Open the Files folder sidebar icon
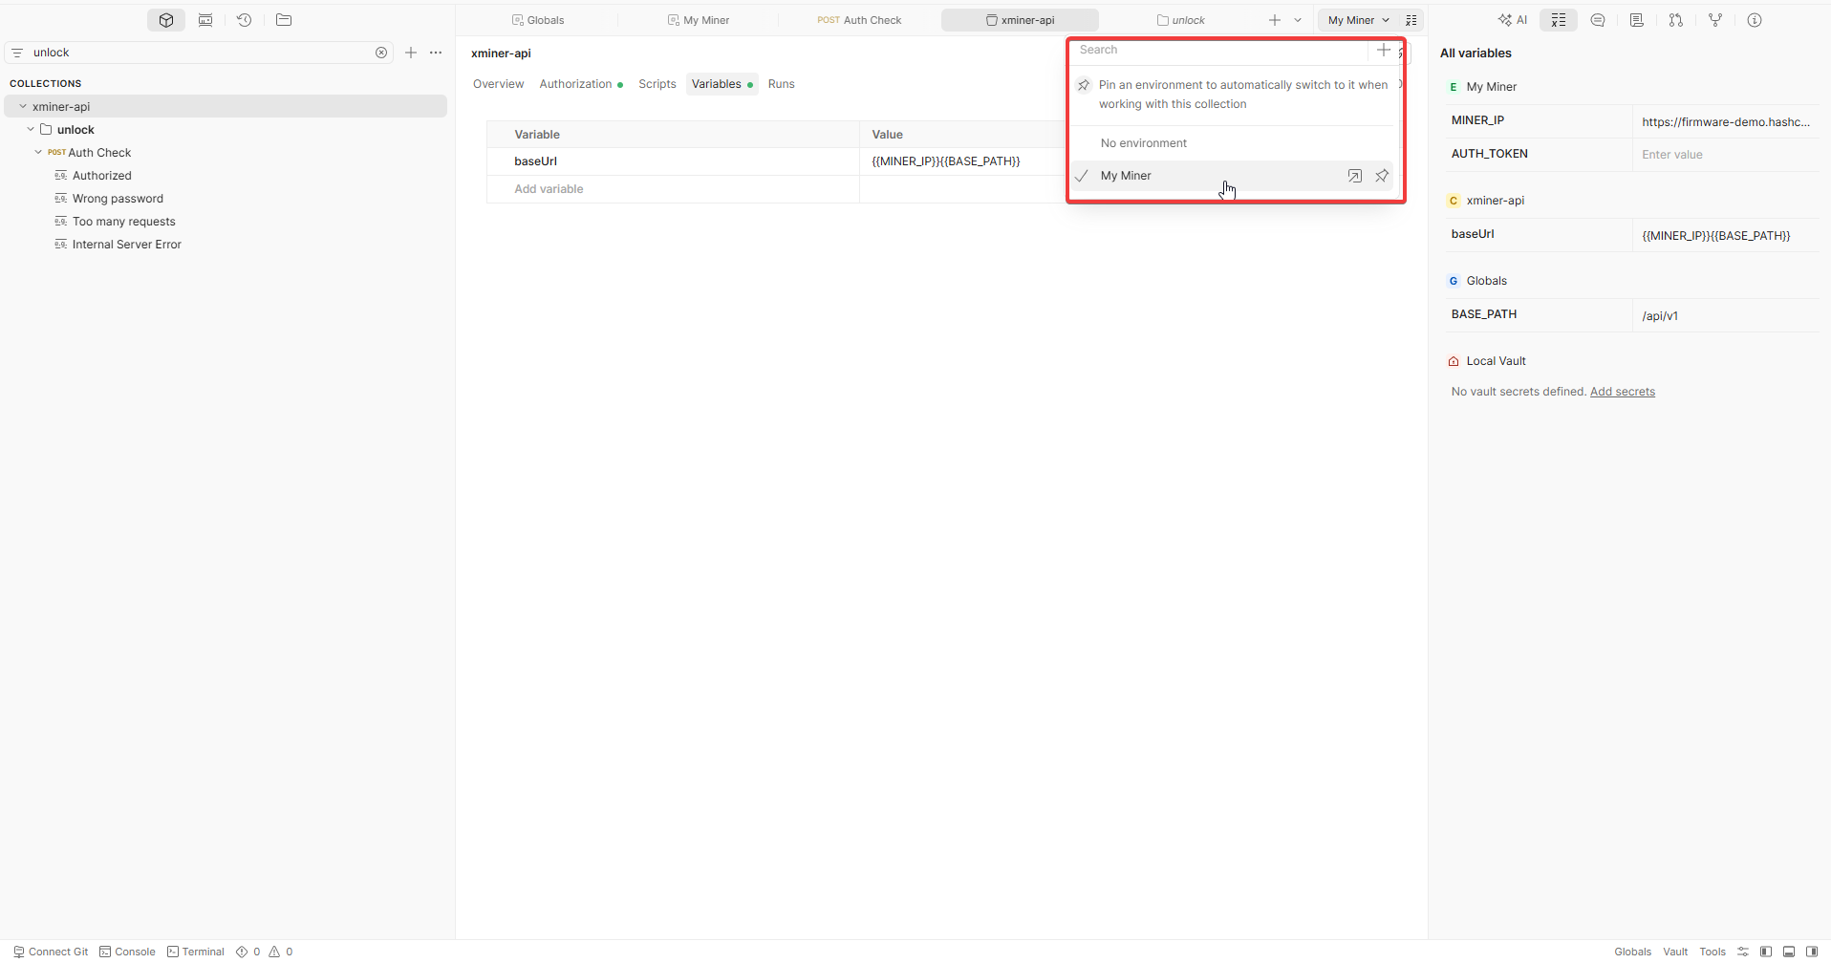This screenshot has height=963, width=1831. coord(284,20)
